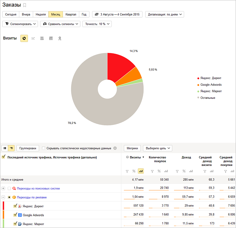236x228 pixels.
Task: Select the Год period tab
Action: [x=84, y=14]
